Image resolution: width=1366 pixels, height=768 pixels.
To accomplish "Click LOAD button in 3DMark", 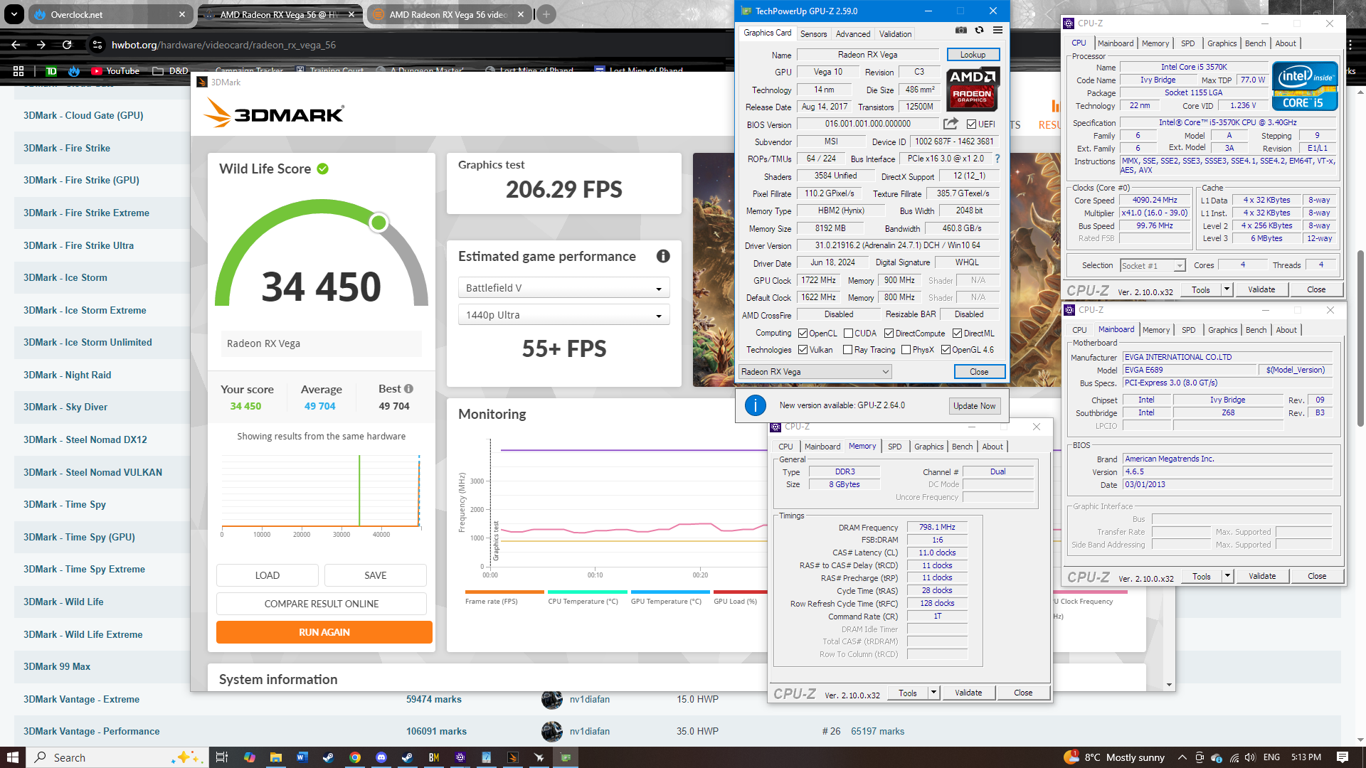I will point(268,575).
